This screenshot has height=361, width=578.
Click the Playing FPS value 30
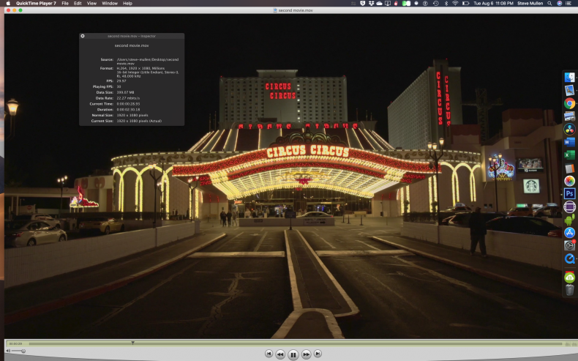tap(119, 86)
